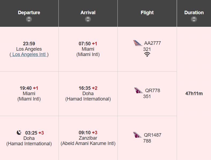Open the Los Angeles Intl airport link
Image resolution: width=211 pixels, height=160 pixels.
tap(29, 54)
